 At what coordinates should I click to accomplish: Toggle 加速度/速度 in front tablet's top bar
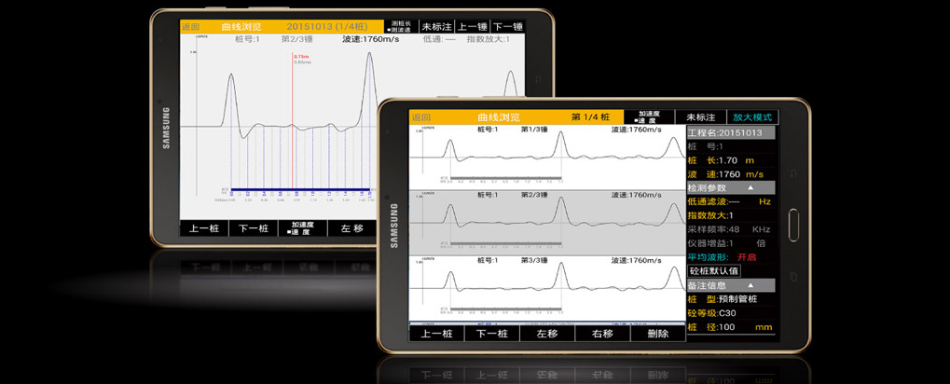coord(649,117)
